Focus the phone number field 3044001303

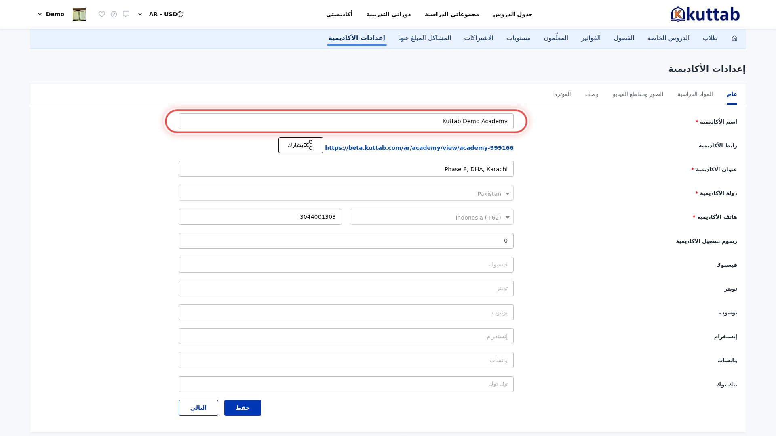[x=260, y=217]
